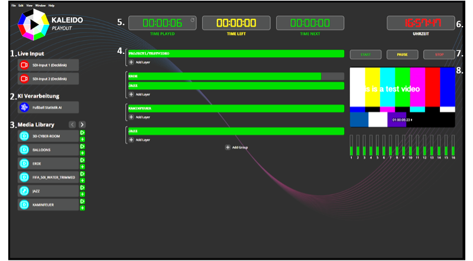The height and width of the screenshot is (261, 473).
Task: Click the KAMINFEUER video icon
Action: coord(24,205)
